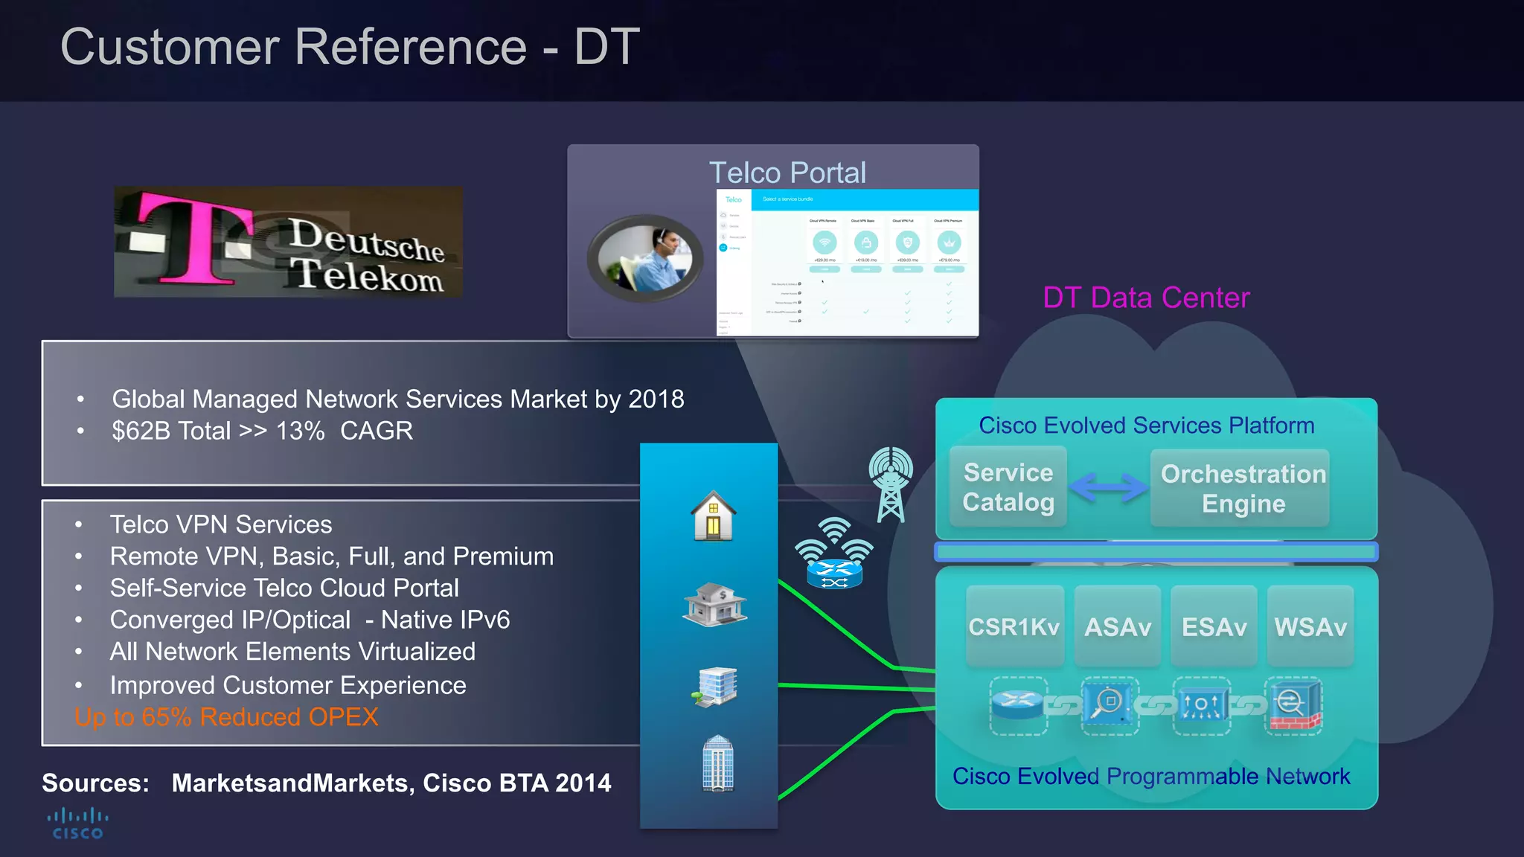Click the Service Catalog box
1524x857 pixels.
(x=1008, y=487)
